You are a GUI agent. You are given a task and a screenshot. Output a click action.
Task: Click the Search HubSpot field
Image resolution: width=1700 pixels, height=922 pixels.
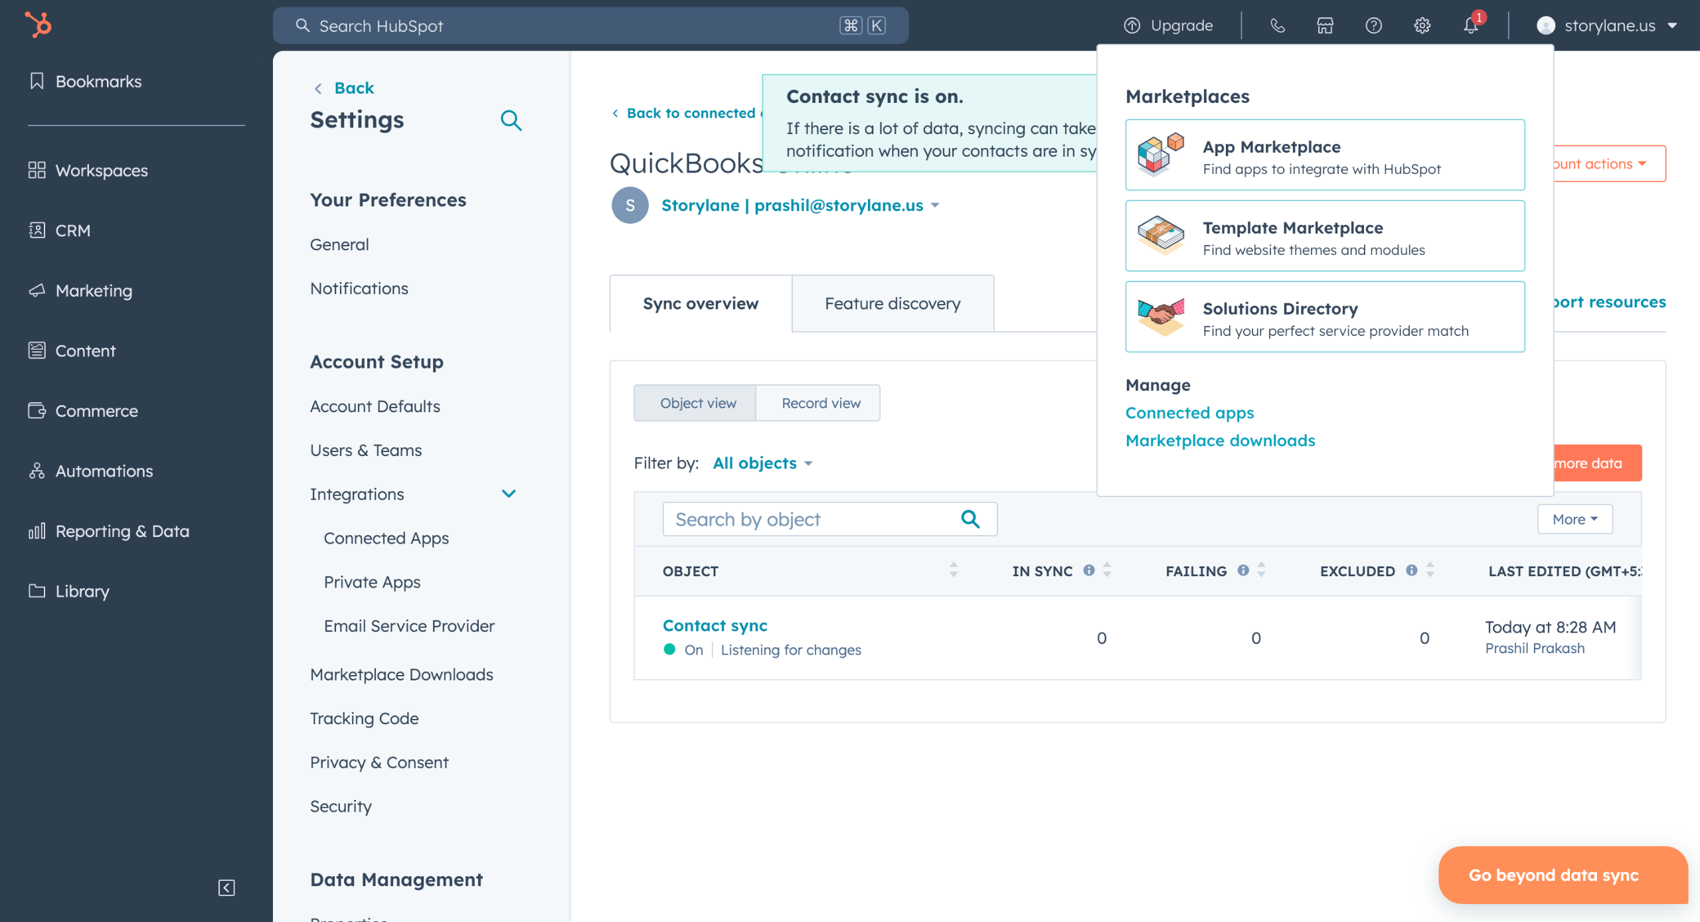[590, 26]
